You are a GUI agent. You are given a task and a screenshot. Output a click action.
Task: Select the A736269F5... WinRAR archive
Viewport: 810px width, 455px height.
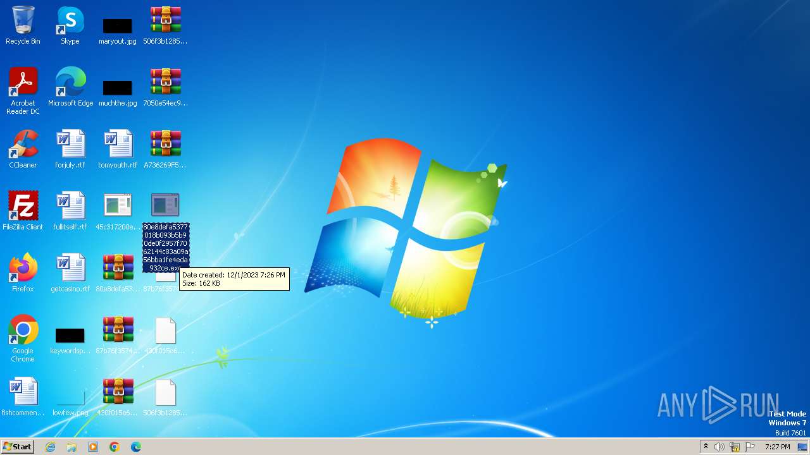click(165, 149)
